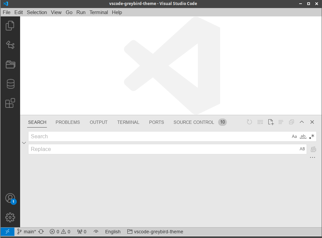Viewport: 322px width, 238px height.
Task: Click the eye icon in status bar
Action: tap(96, 232)
